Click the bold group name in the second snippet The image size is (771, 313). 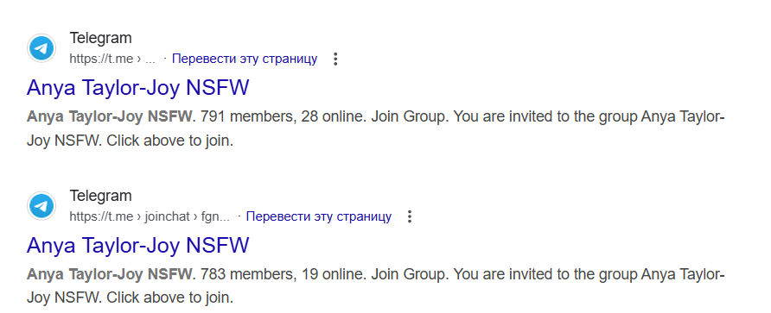tap(111, 275)
